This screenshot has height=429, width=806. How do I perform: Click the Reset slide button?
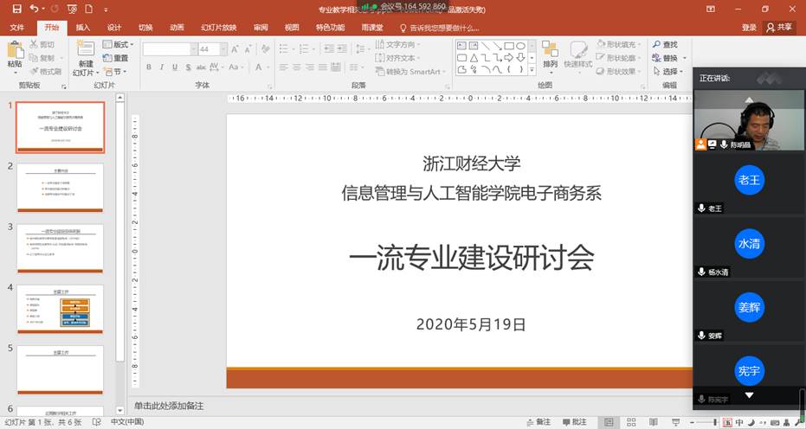coord(116,58)
